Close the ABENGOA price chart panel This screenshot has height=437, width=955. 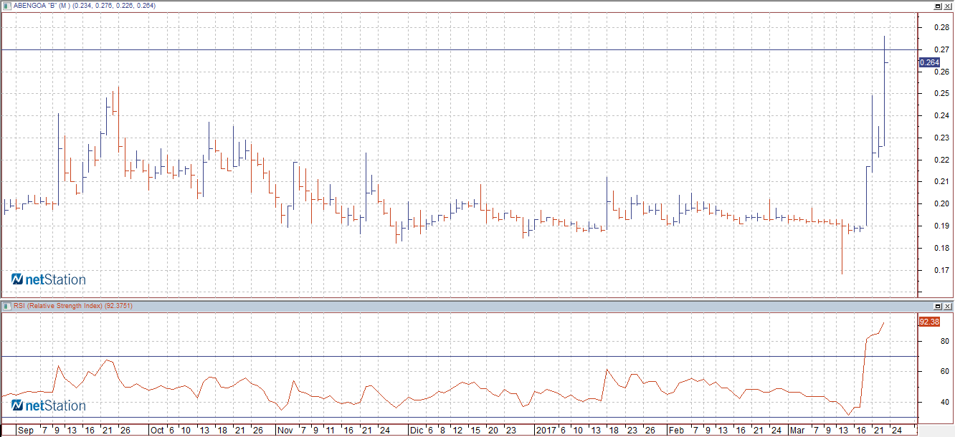947,6
